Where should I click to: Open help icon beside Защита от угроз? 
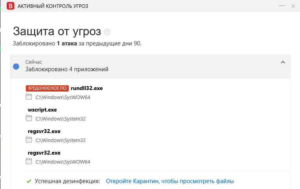click(107, 32)
